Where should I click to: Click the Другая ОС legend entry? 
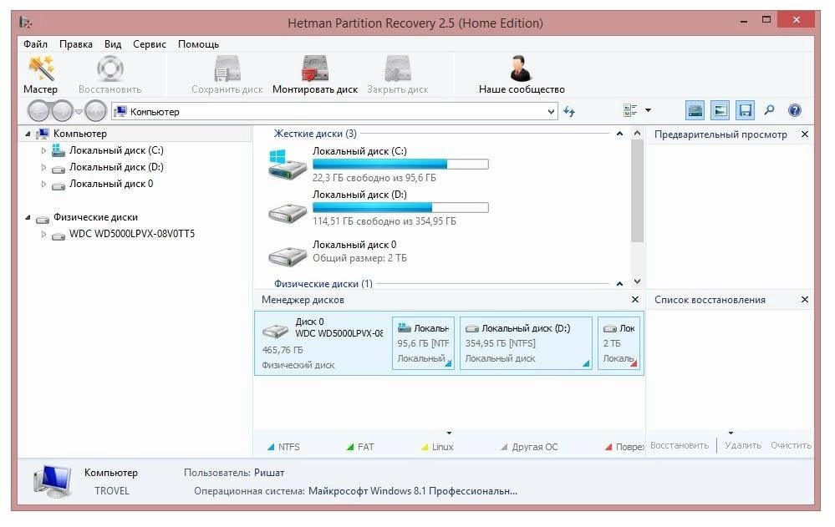(x=529, y=447)
